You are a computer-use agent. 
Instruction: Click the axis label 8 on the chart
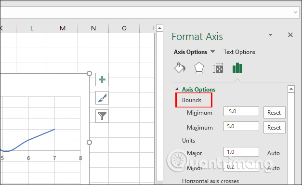(80, 158)
